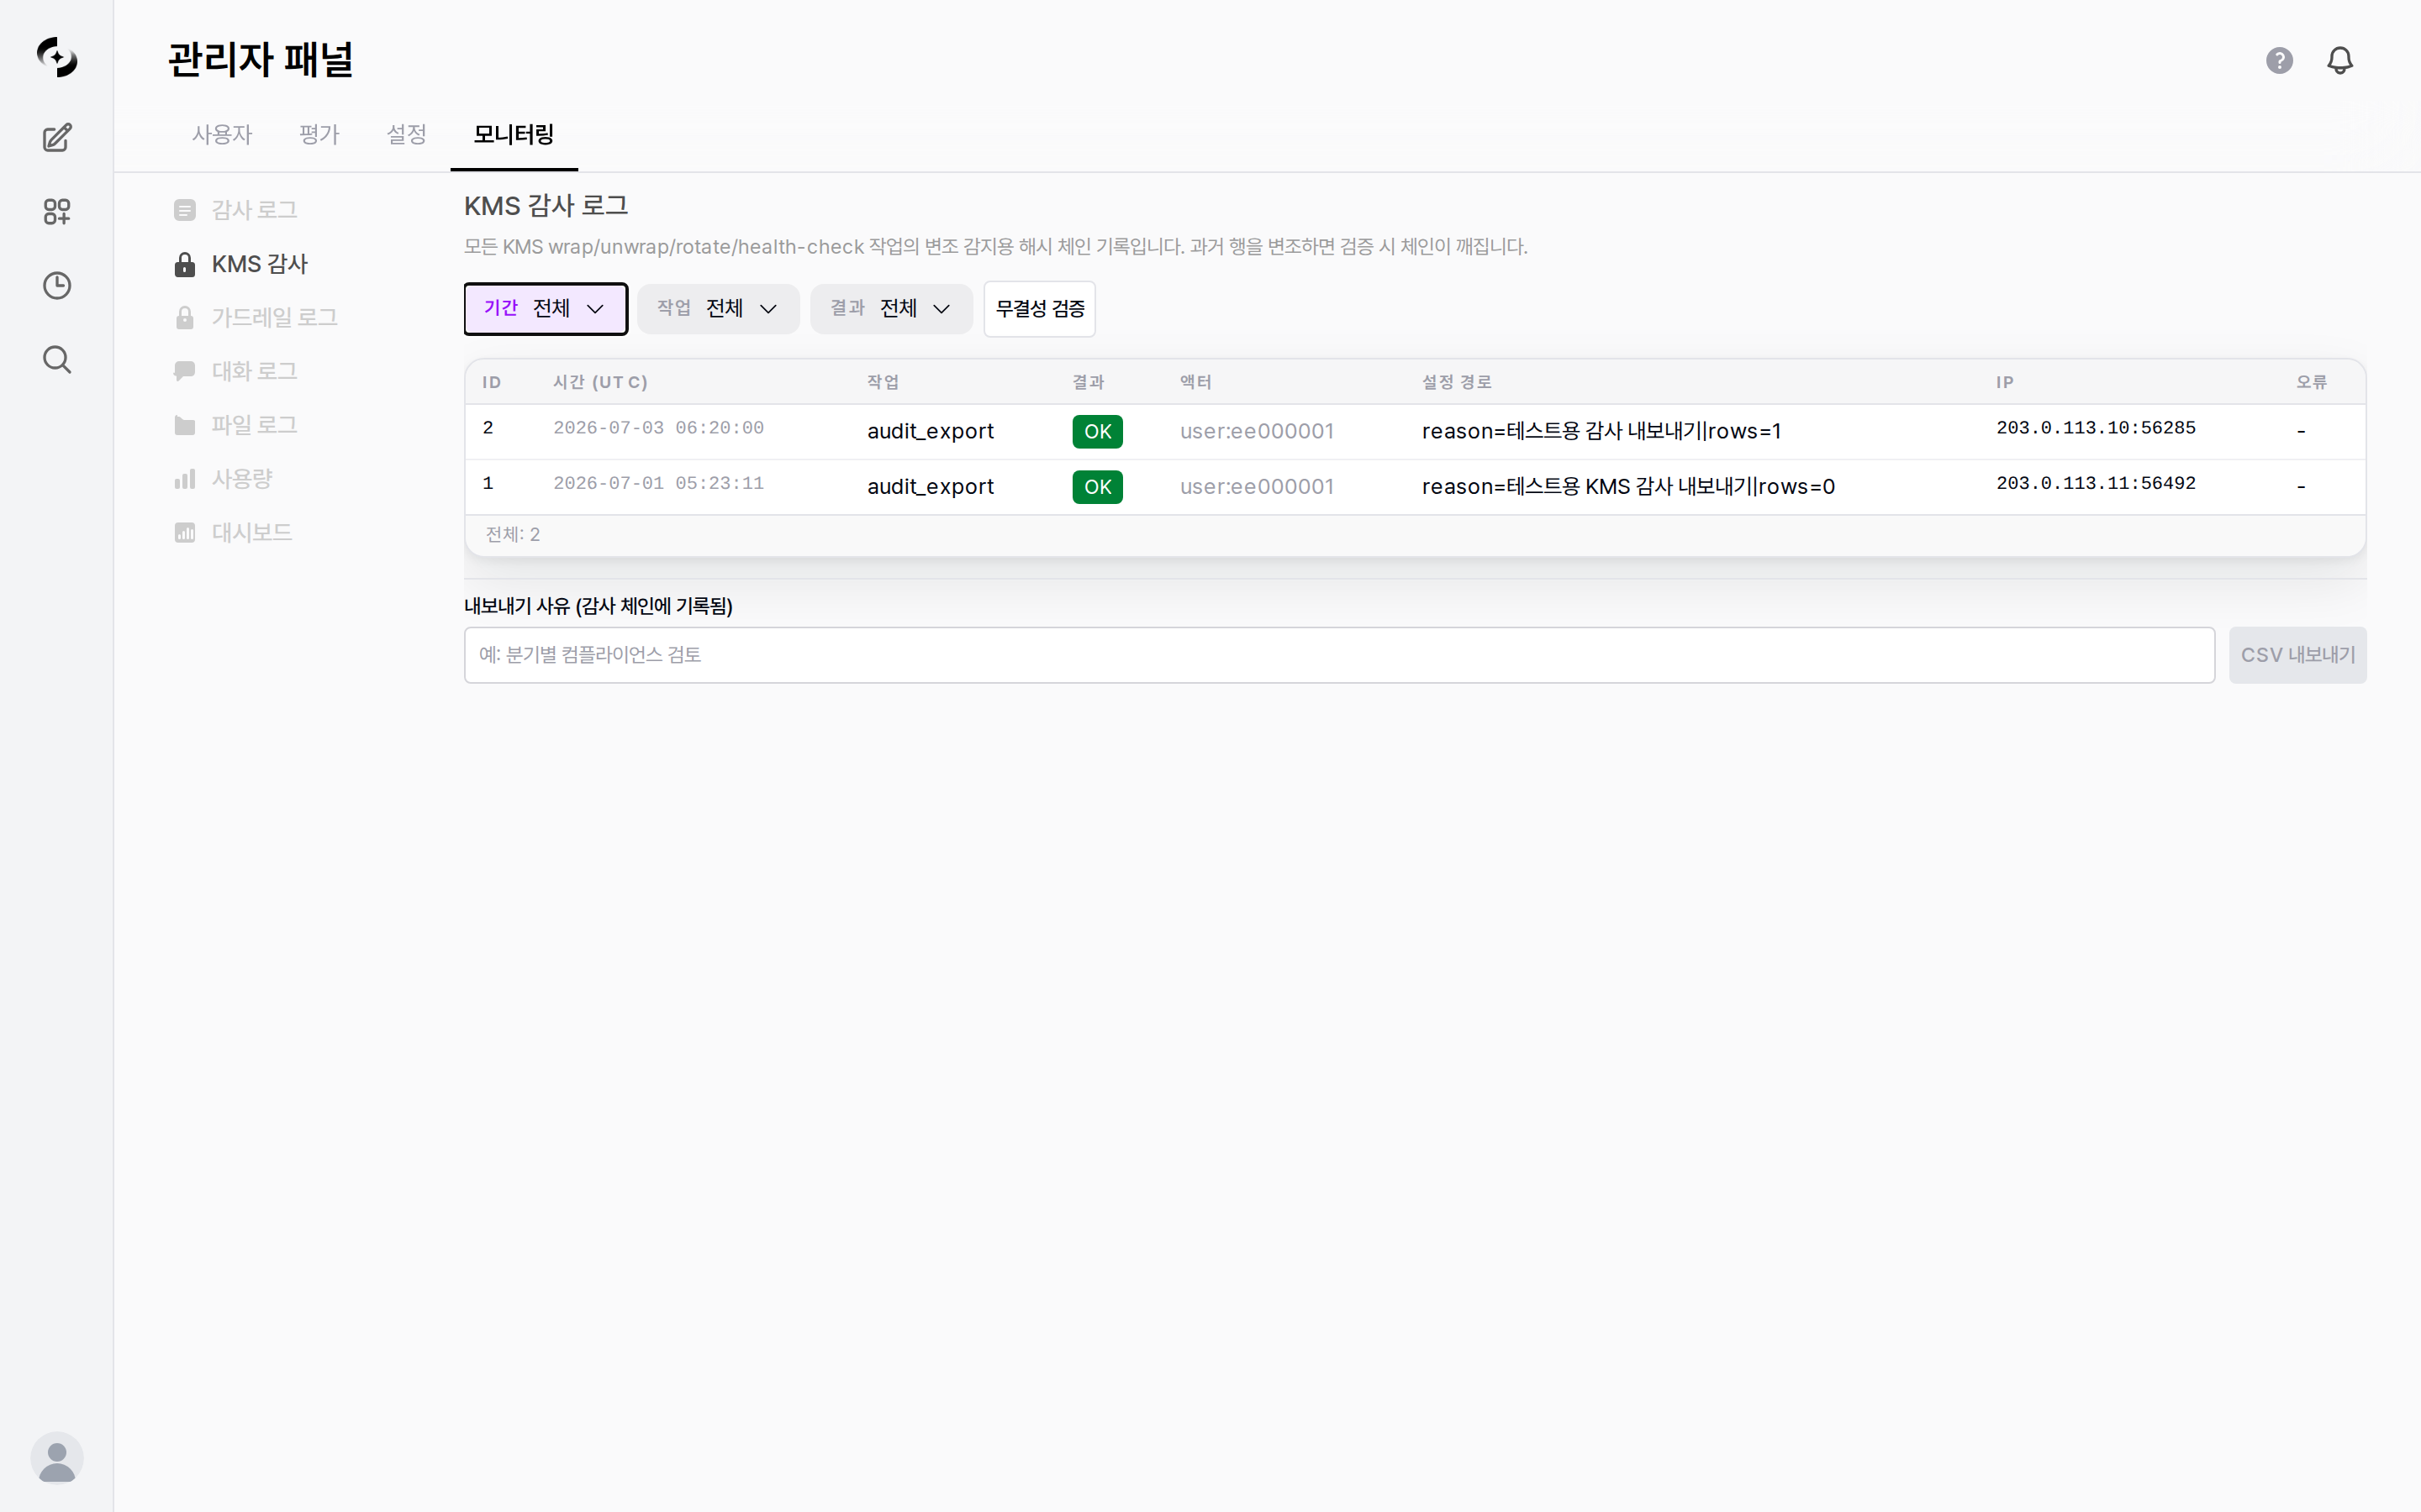
Task: Click the 감사 로그 list icon
Action: pyautogui.click(x=184, y=210)
